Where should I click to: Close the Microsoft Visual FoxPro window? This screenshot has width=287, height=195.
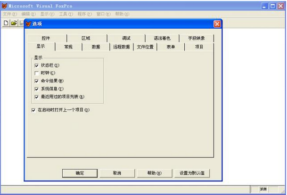[280, 6]
